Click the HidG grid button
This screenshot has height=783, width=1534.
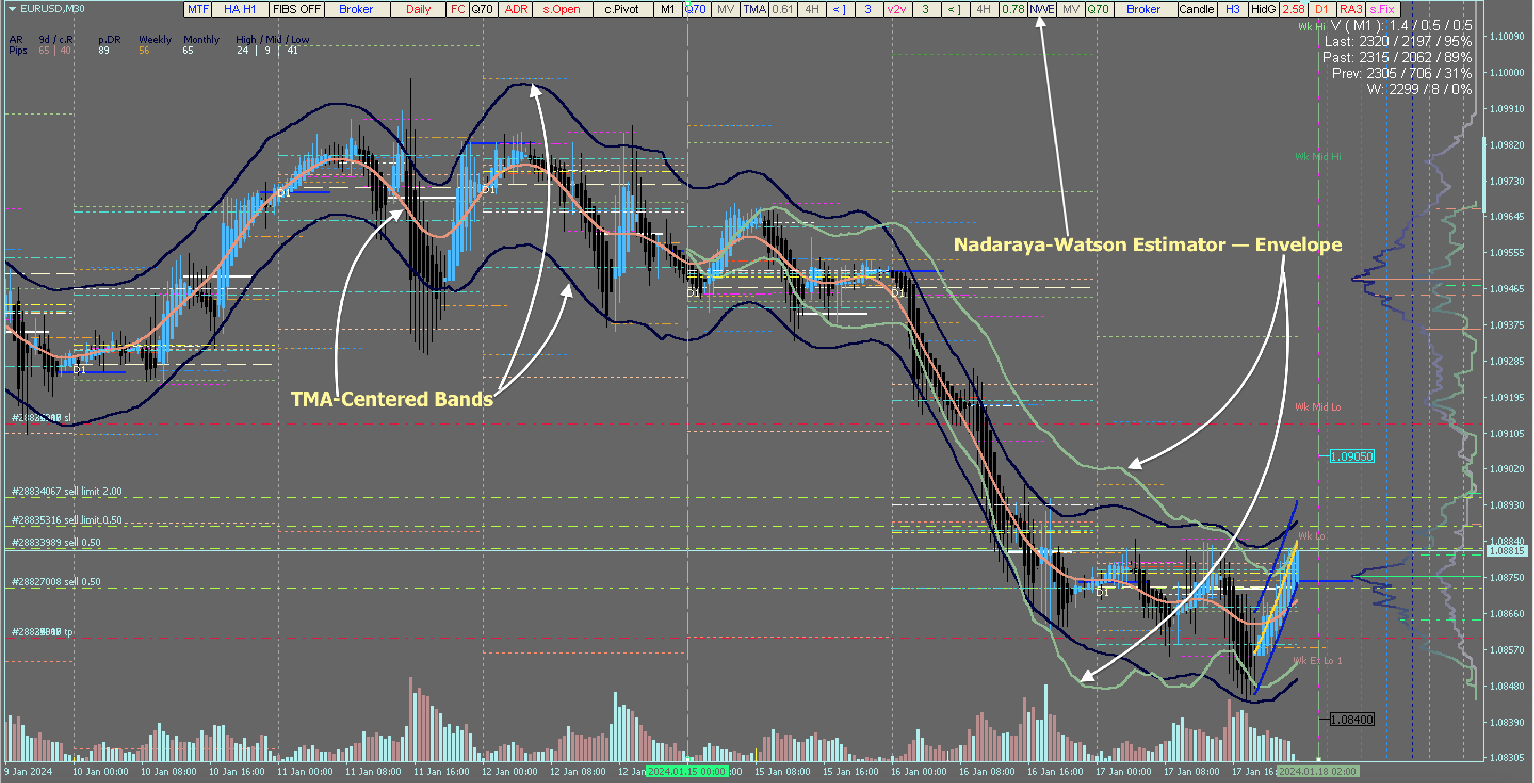coord(1263,9)
